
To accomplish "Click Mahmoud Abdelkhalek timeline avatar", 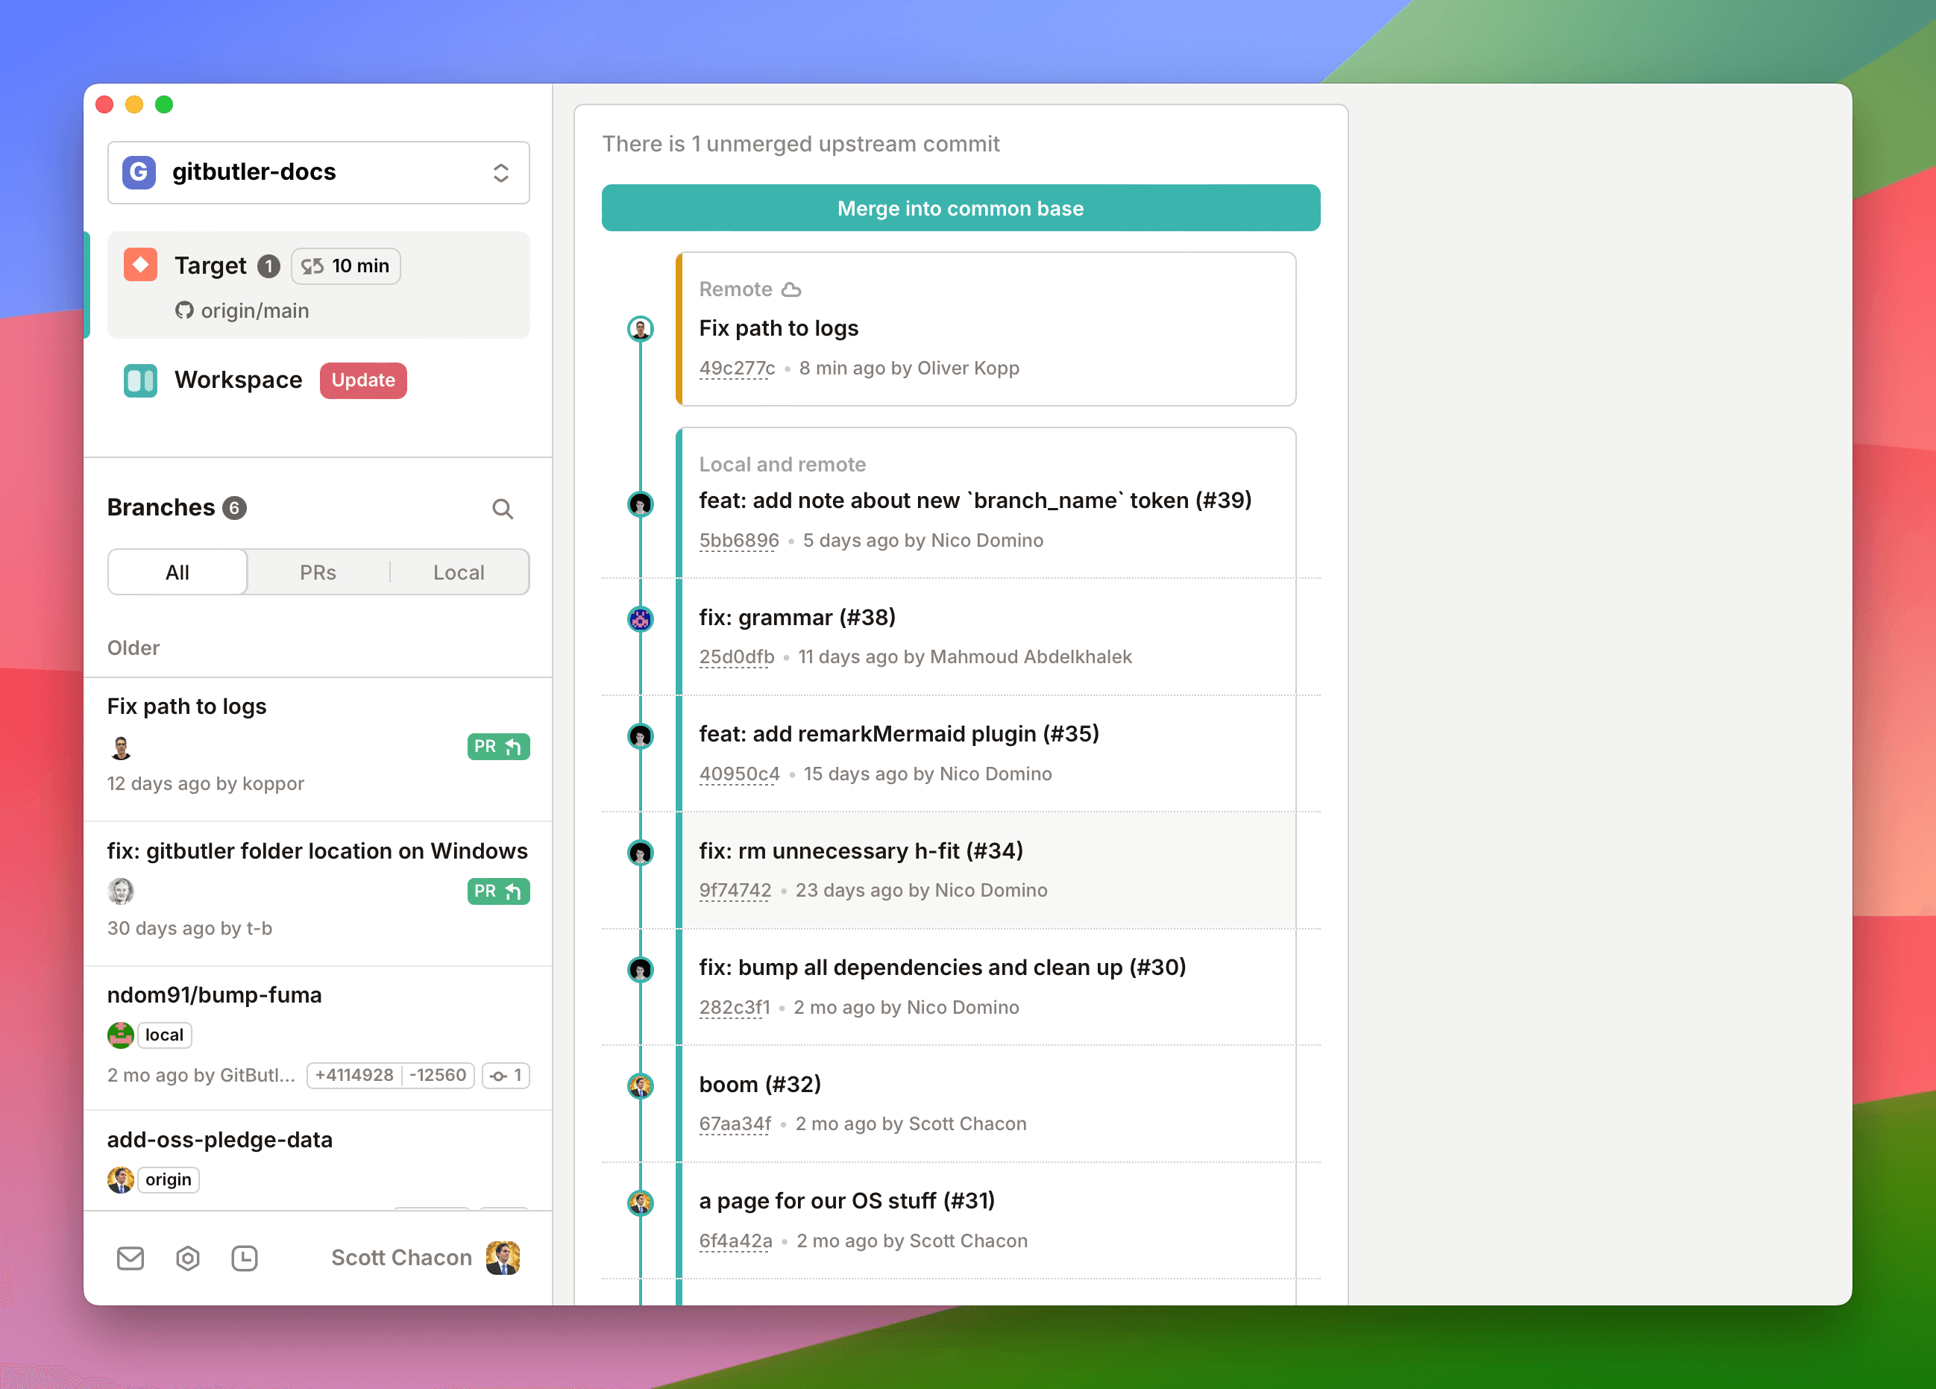I will click(640, 619).
